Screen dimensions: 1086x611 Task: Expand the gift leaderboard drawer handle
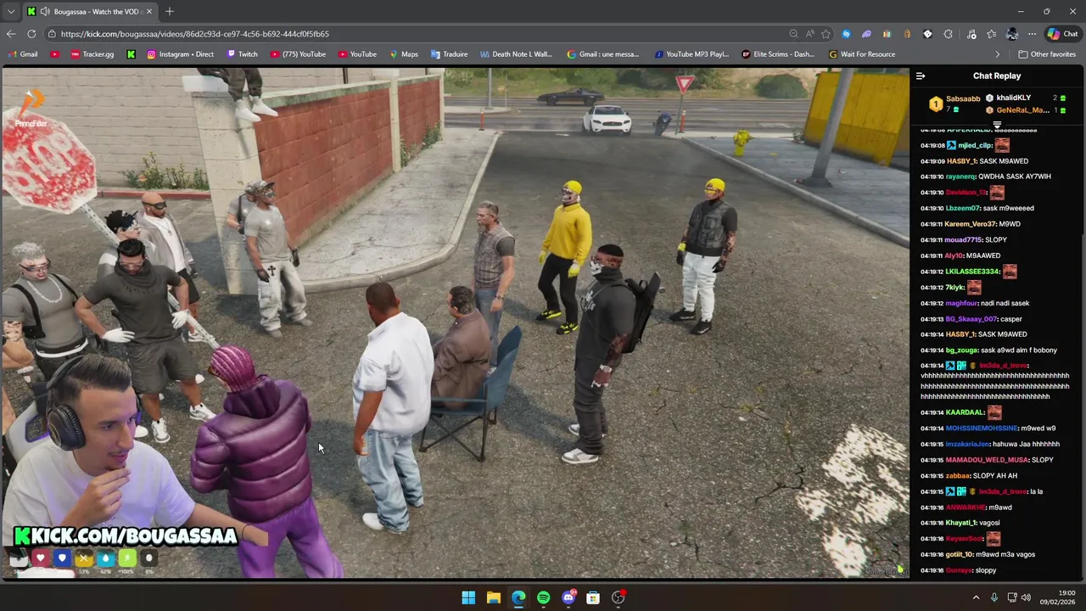click(x=997, y=125)
